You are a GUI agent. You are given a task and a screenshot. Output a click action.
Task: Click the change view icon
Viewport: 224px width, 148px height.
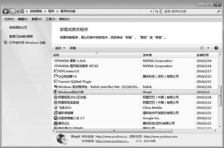(202, 48)
